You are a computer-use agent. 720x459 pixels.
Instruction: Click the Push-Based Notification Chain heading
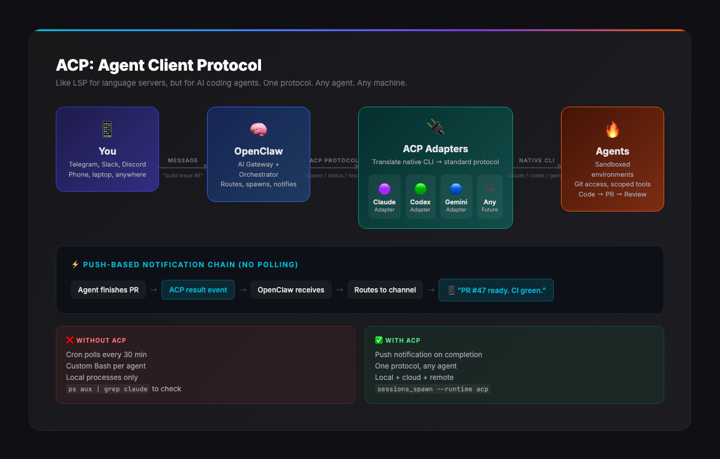(190, 264)
